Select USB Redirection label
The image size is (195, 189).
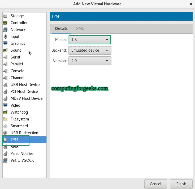point(24,133)
